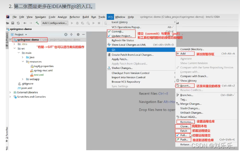The height and width of the screenshot is (152, 240).
Task: Choose Checkout from Version Control
Action: pos(142,73)
